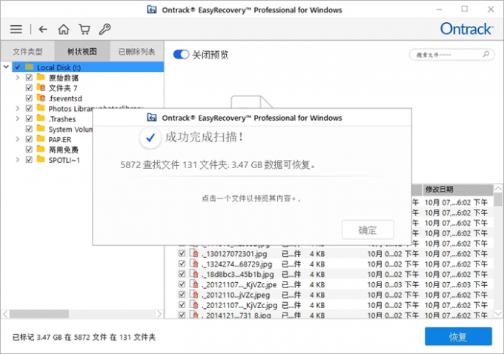504x354 pixels.
Task: Click the search magnifier icon
Action: (486, 54)
